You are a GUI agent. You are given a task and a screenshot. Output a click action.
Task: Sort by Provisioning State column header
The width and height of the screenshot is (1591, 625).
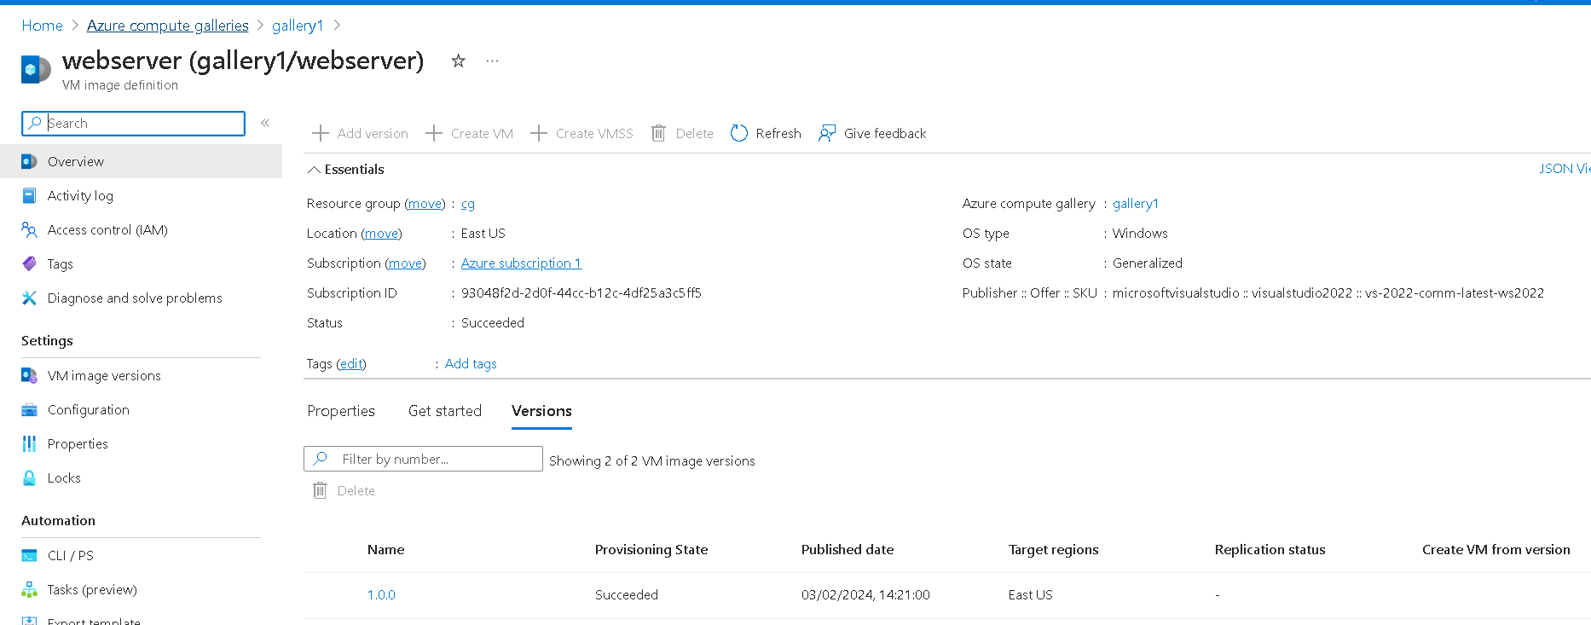[651, 550]
